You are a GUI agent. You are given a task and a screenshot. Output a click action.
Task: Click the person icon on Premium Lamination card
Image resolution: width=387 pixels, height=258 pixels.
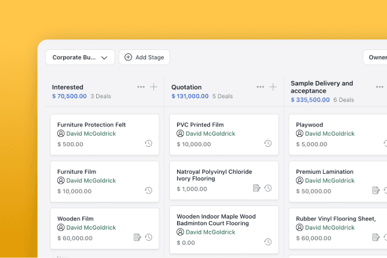tap(299, 180)
